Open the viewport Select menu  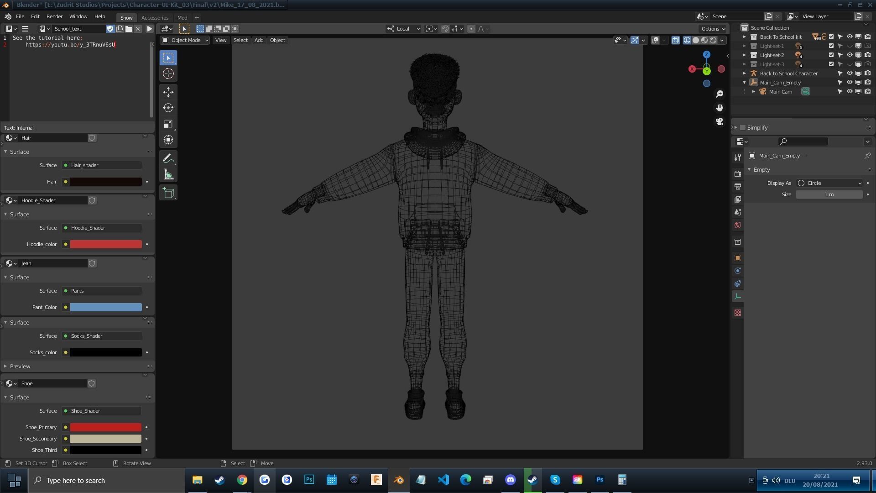click(240, 40)
